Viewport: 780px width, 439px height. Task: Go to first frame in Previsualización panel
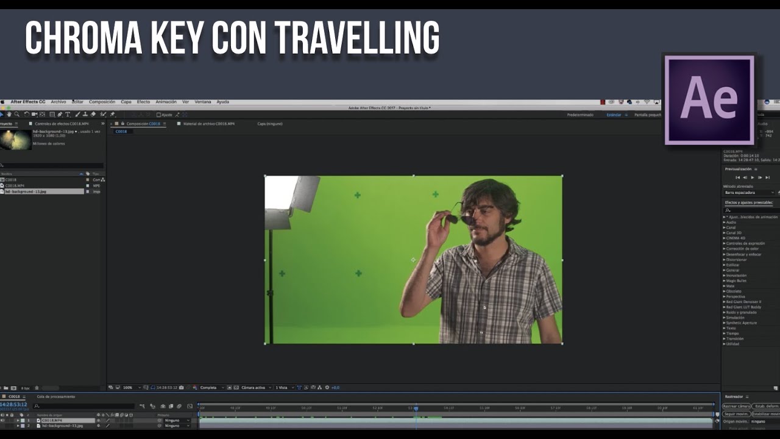click(x=737, y=177)
